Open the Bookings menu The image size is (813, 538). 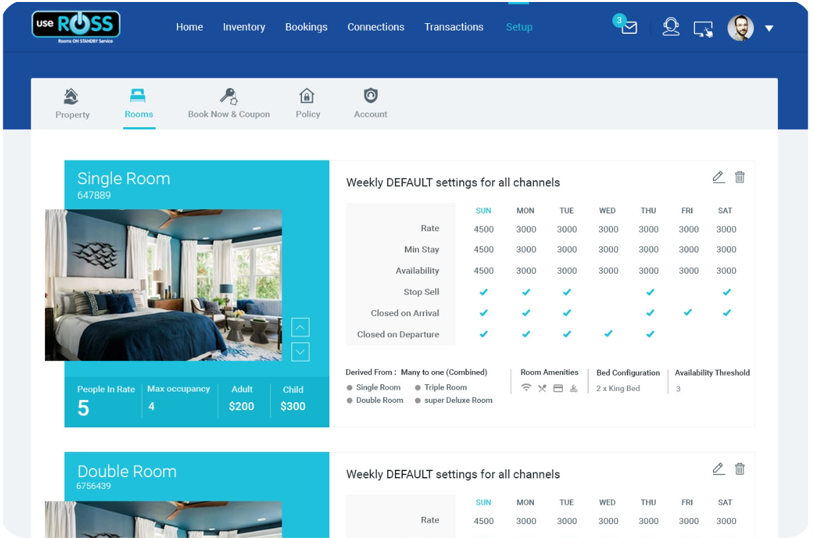point(306,27)
